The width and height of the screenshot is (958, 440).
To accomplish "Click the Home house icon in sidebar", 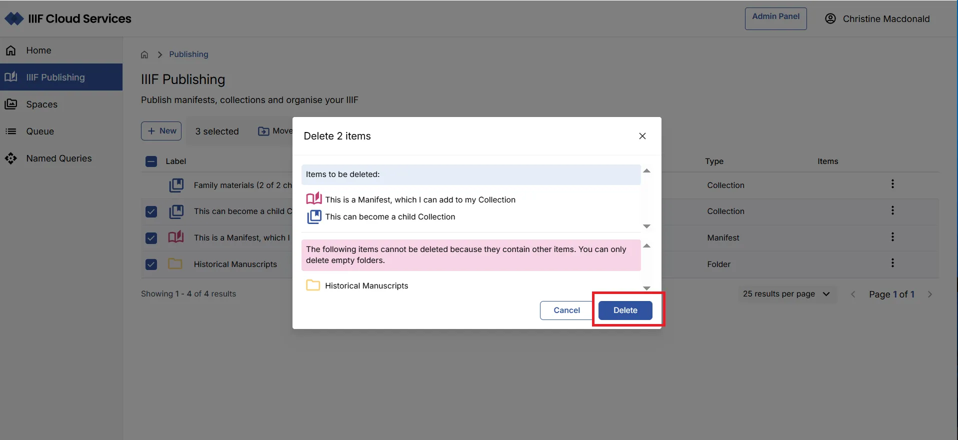I will pyautogui.click(x=11, y=50).
